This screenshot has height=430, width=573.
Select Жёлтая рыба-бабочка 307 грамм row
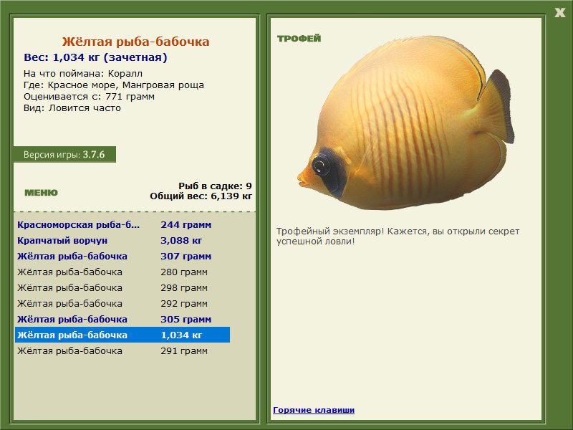point(122,257)
